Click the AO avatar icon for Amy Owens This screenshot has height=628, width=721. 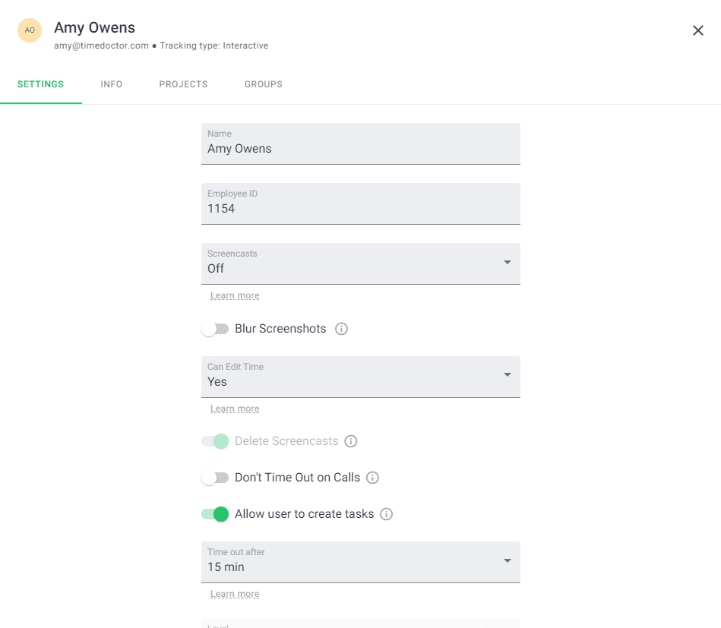29,30
